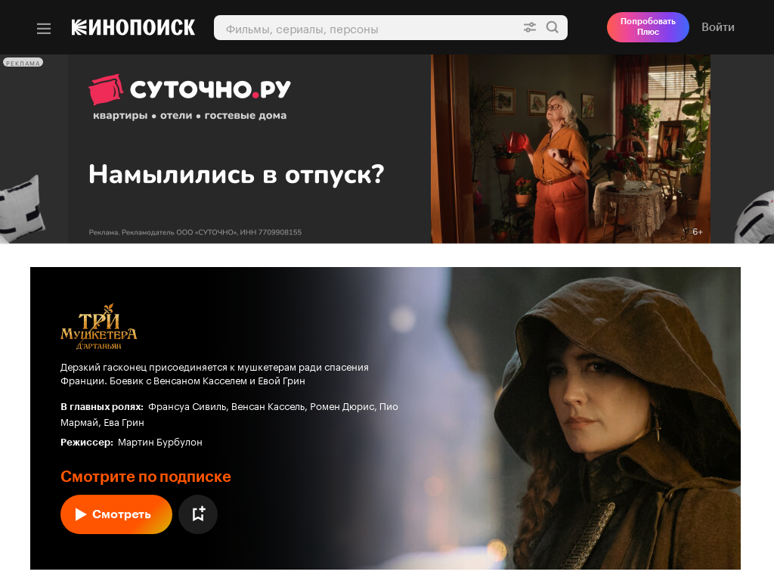
Task: Click the magnifying glass search icon
Action: click(553, 28)
